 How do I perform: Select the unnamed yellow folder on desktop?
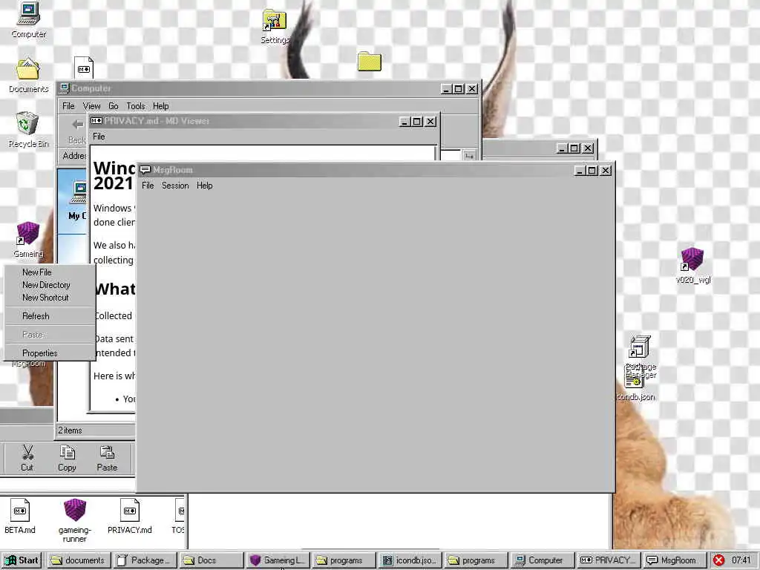370,62
